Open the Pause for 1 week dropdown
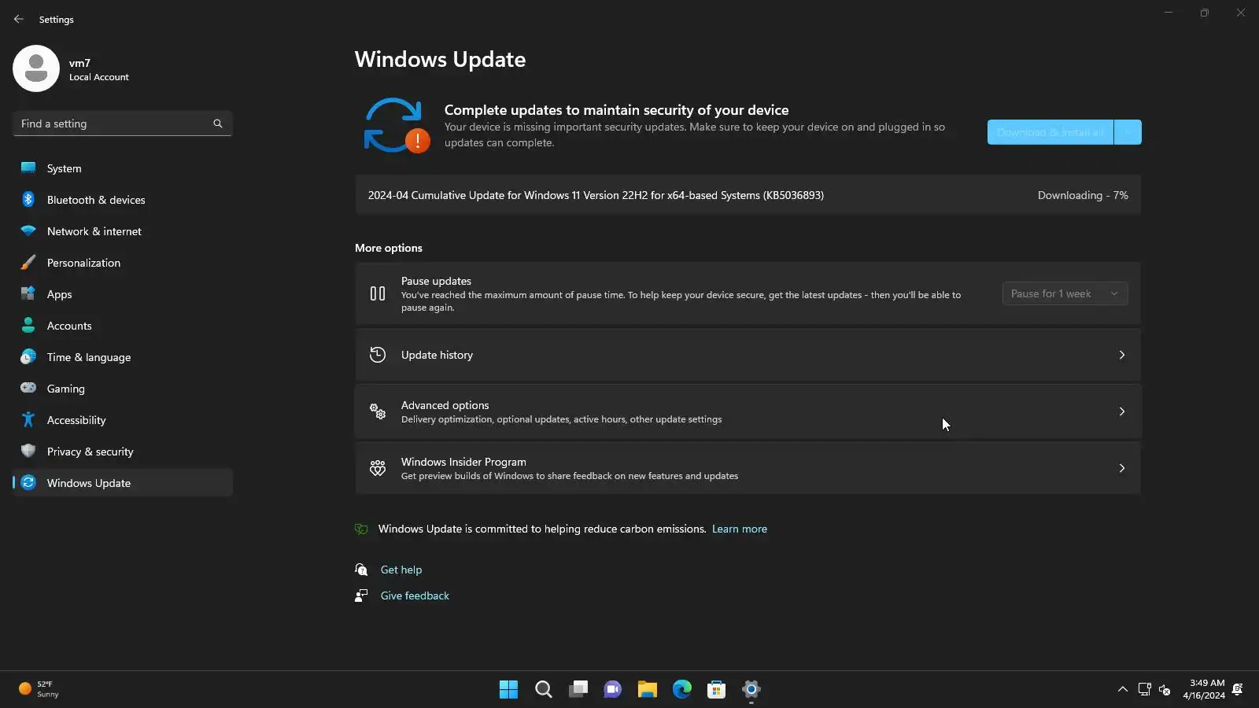The image size is (1259, 708). (x=1065, y=293)
